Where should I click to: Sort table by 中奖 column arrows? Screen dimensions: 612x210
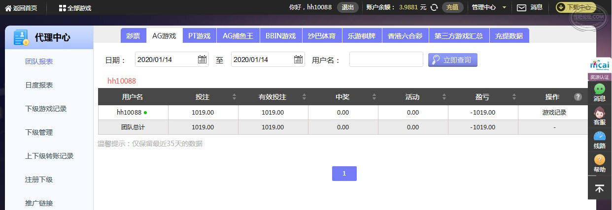point(374,97)
